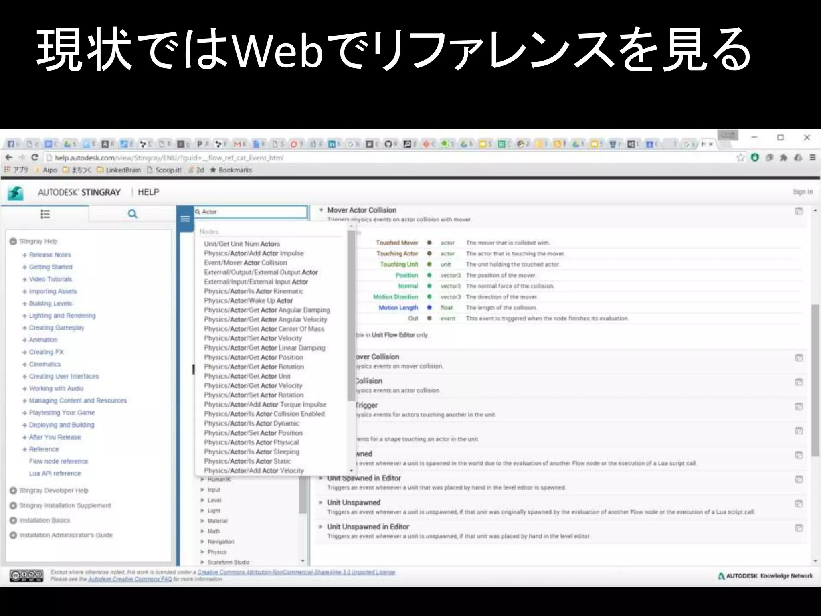Click the Autodesk Stingray logo icon

click(x=16, y=192)
